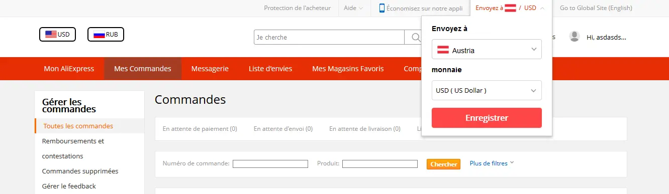Focus the Numéro de commande field
The height and width of the screenshot is (194, 669).
tap(270, 164)
